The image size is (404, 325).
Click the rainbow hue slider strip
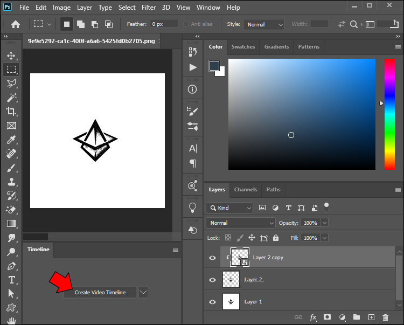[x=389, y=114]
